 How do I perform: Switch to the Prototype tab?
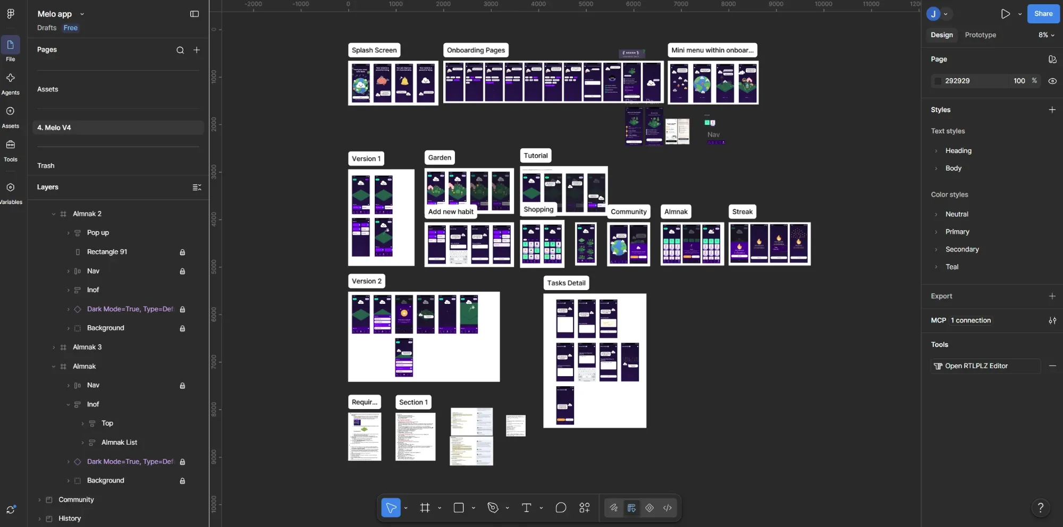pos(980,35)
